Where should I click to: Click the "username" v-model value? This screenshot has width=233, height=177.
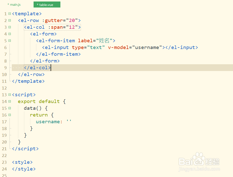click(x=147, y=47)
